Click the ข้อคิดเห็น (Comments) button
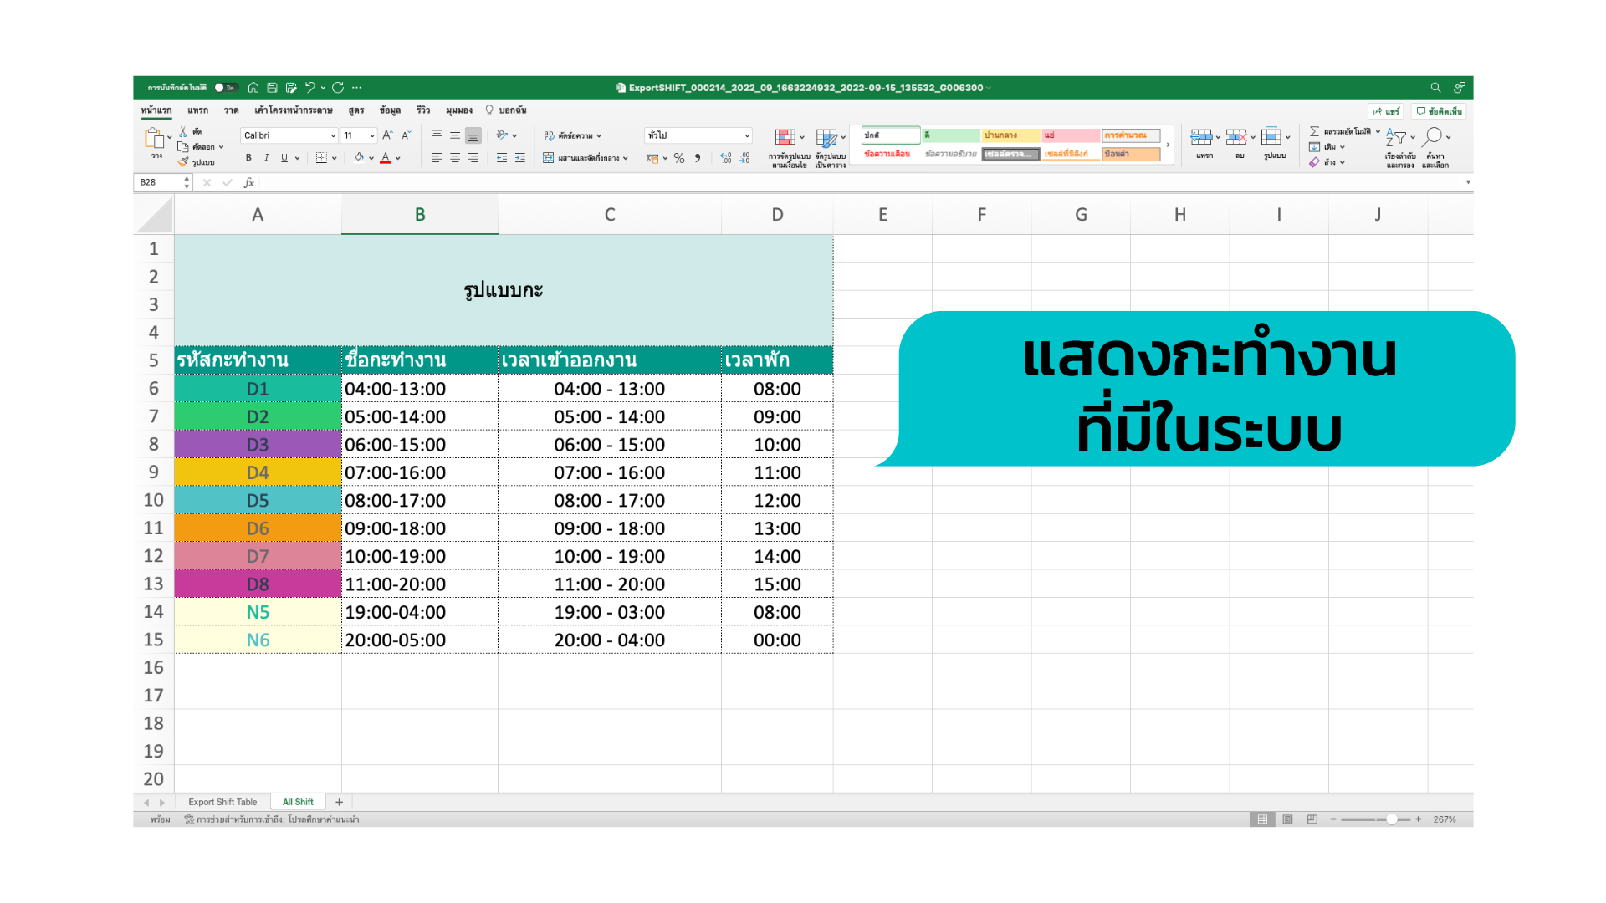This screenshot has height=903, width=1606. (x=1439, y=111)
